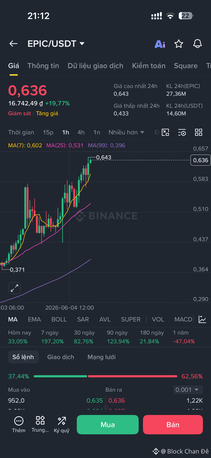211x458 pixels.
Task: Toggle the SUPER indicator
Action: pyautogui.click(x=131, y=319)
